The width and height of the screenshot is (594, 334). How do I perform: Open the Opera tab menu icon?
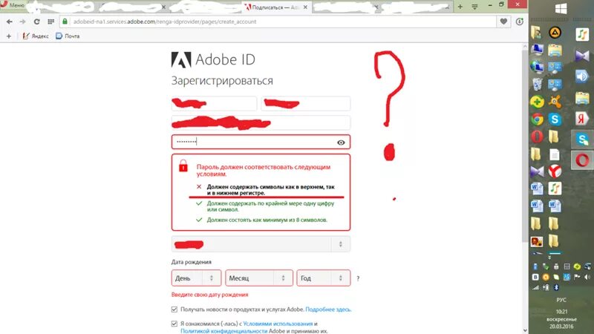pos(474,7)
